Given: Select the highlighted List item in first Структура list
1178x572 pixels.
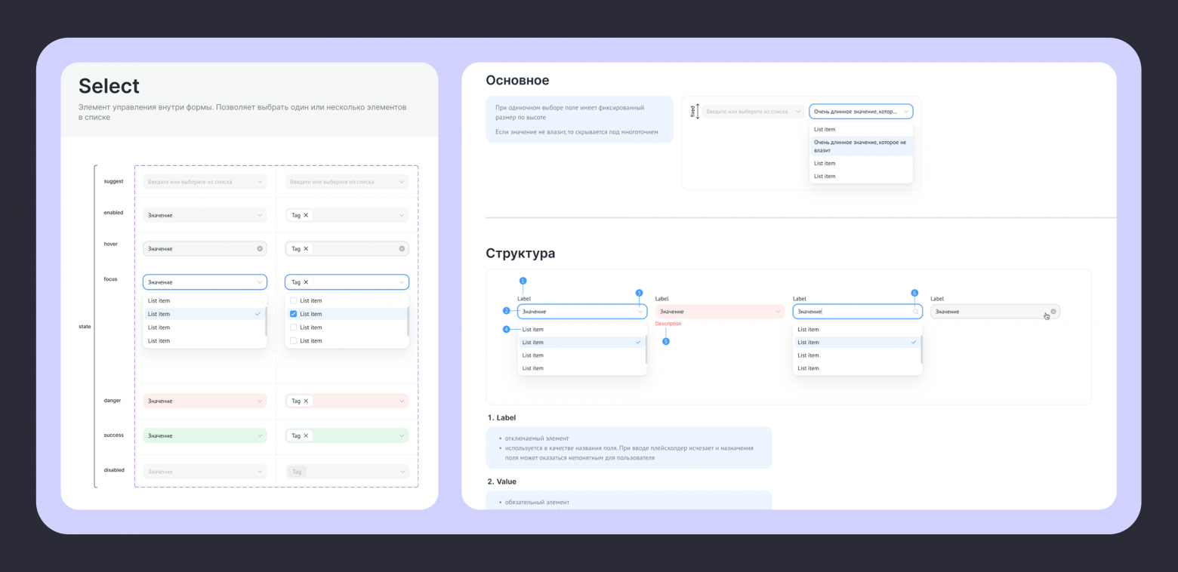Looking at the screenshot, I should 581,342.
